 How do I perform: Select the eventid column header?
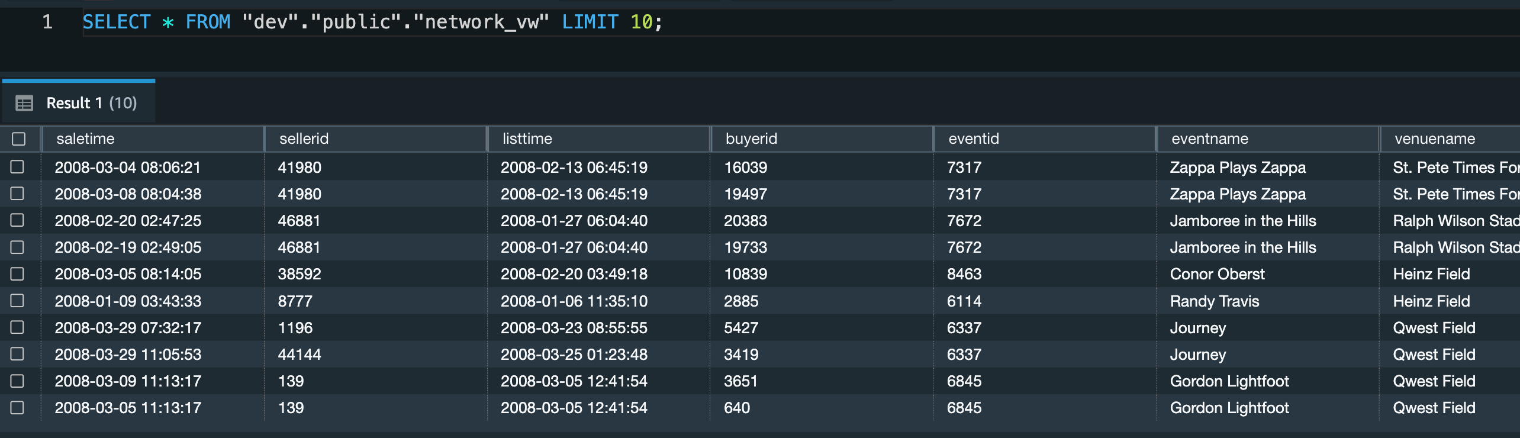[1045, 139]
